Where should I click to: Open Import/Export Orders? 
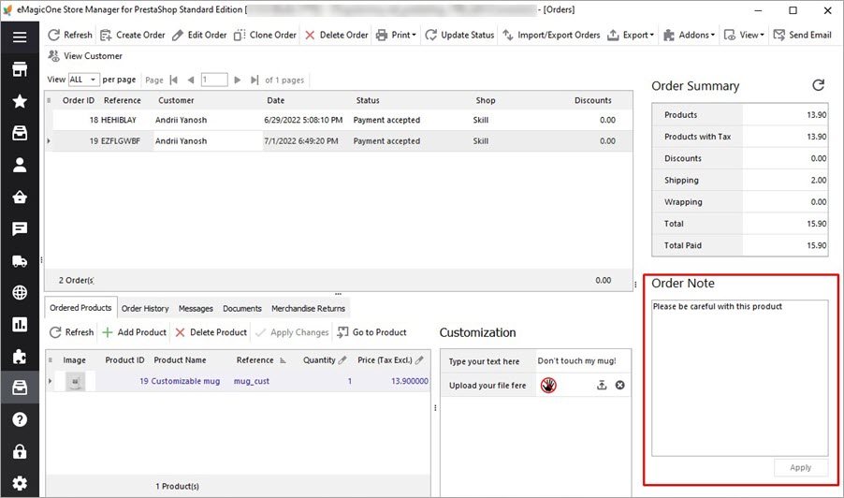(x=552, y=35)
